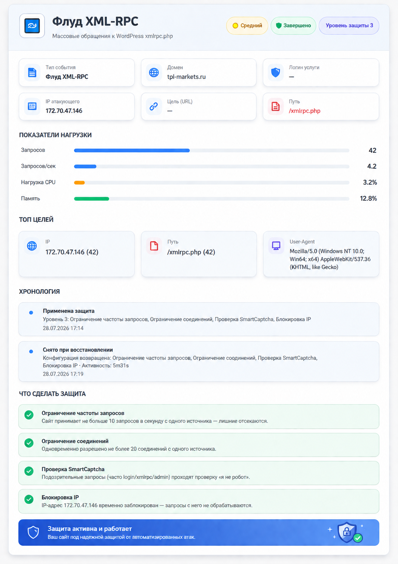Click the list icon beside IP атакующего
398x564 pixels.
[32, 107]
